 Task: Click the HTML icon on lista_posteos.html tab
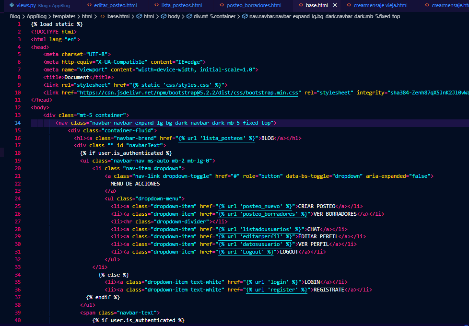[156, 6]
